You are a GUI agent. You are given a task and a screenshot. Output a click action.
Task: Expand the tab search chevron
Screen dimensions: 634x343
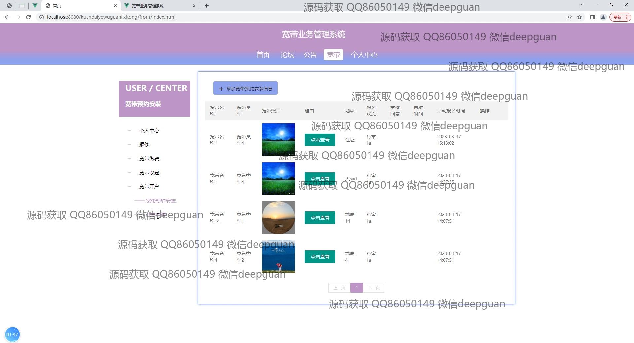pos(581,5)
